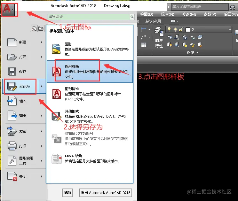The image size is (238, 201).
Task: Click 退出 Autodesk AutoCAD 2018 button
Action: tap(106, 193)
